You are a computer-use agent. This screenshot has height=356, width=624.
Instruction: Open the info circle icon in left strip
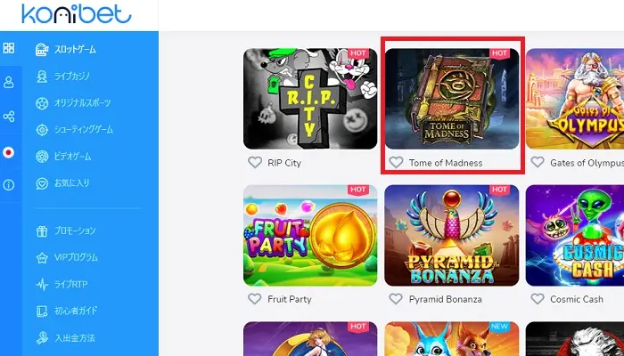click(x=9, y=185)
